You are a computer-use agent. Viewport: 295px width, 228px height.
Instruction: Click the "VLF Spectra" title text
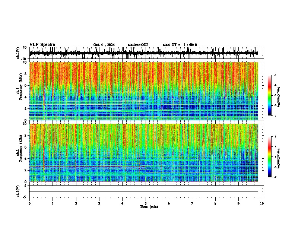(42, 44)
